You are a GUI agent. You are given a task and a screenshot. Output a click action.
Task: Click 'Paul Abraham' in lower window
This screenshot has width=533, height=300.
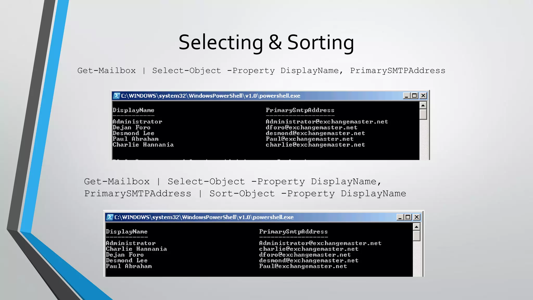(x=129, y=266)
